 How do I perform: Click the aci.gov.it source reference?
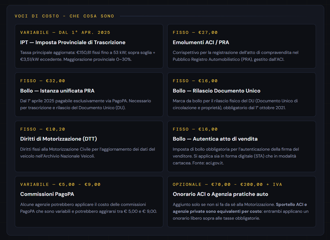[x=215, y=163]
